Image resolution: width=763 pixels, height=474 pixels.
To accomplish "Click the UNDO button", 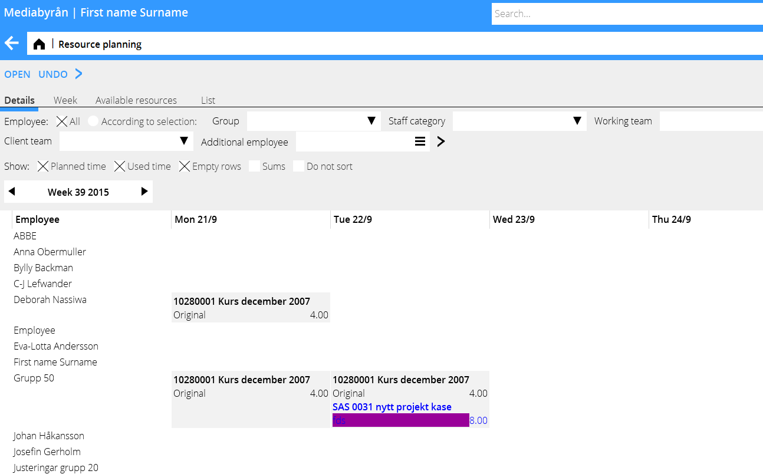I will click(53, 74).
